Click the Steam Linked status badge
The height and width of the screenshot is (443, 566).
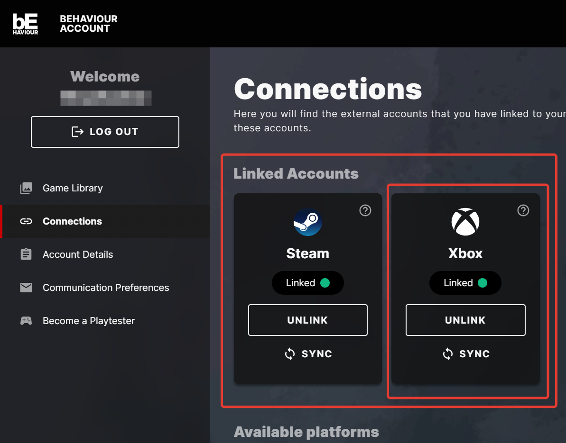coord(307,283)
